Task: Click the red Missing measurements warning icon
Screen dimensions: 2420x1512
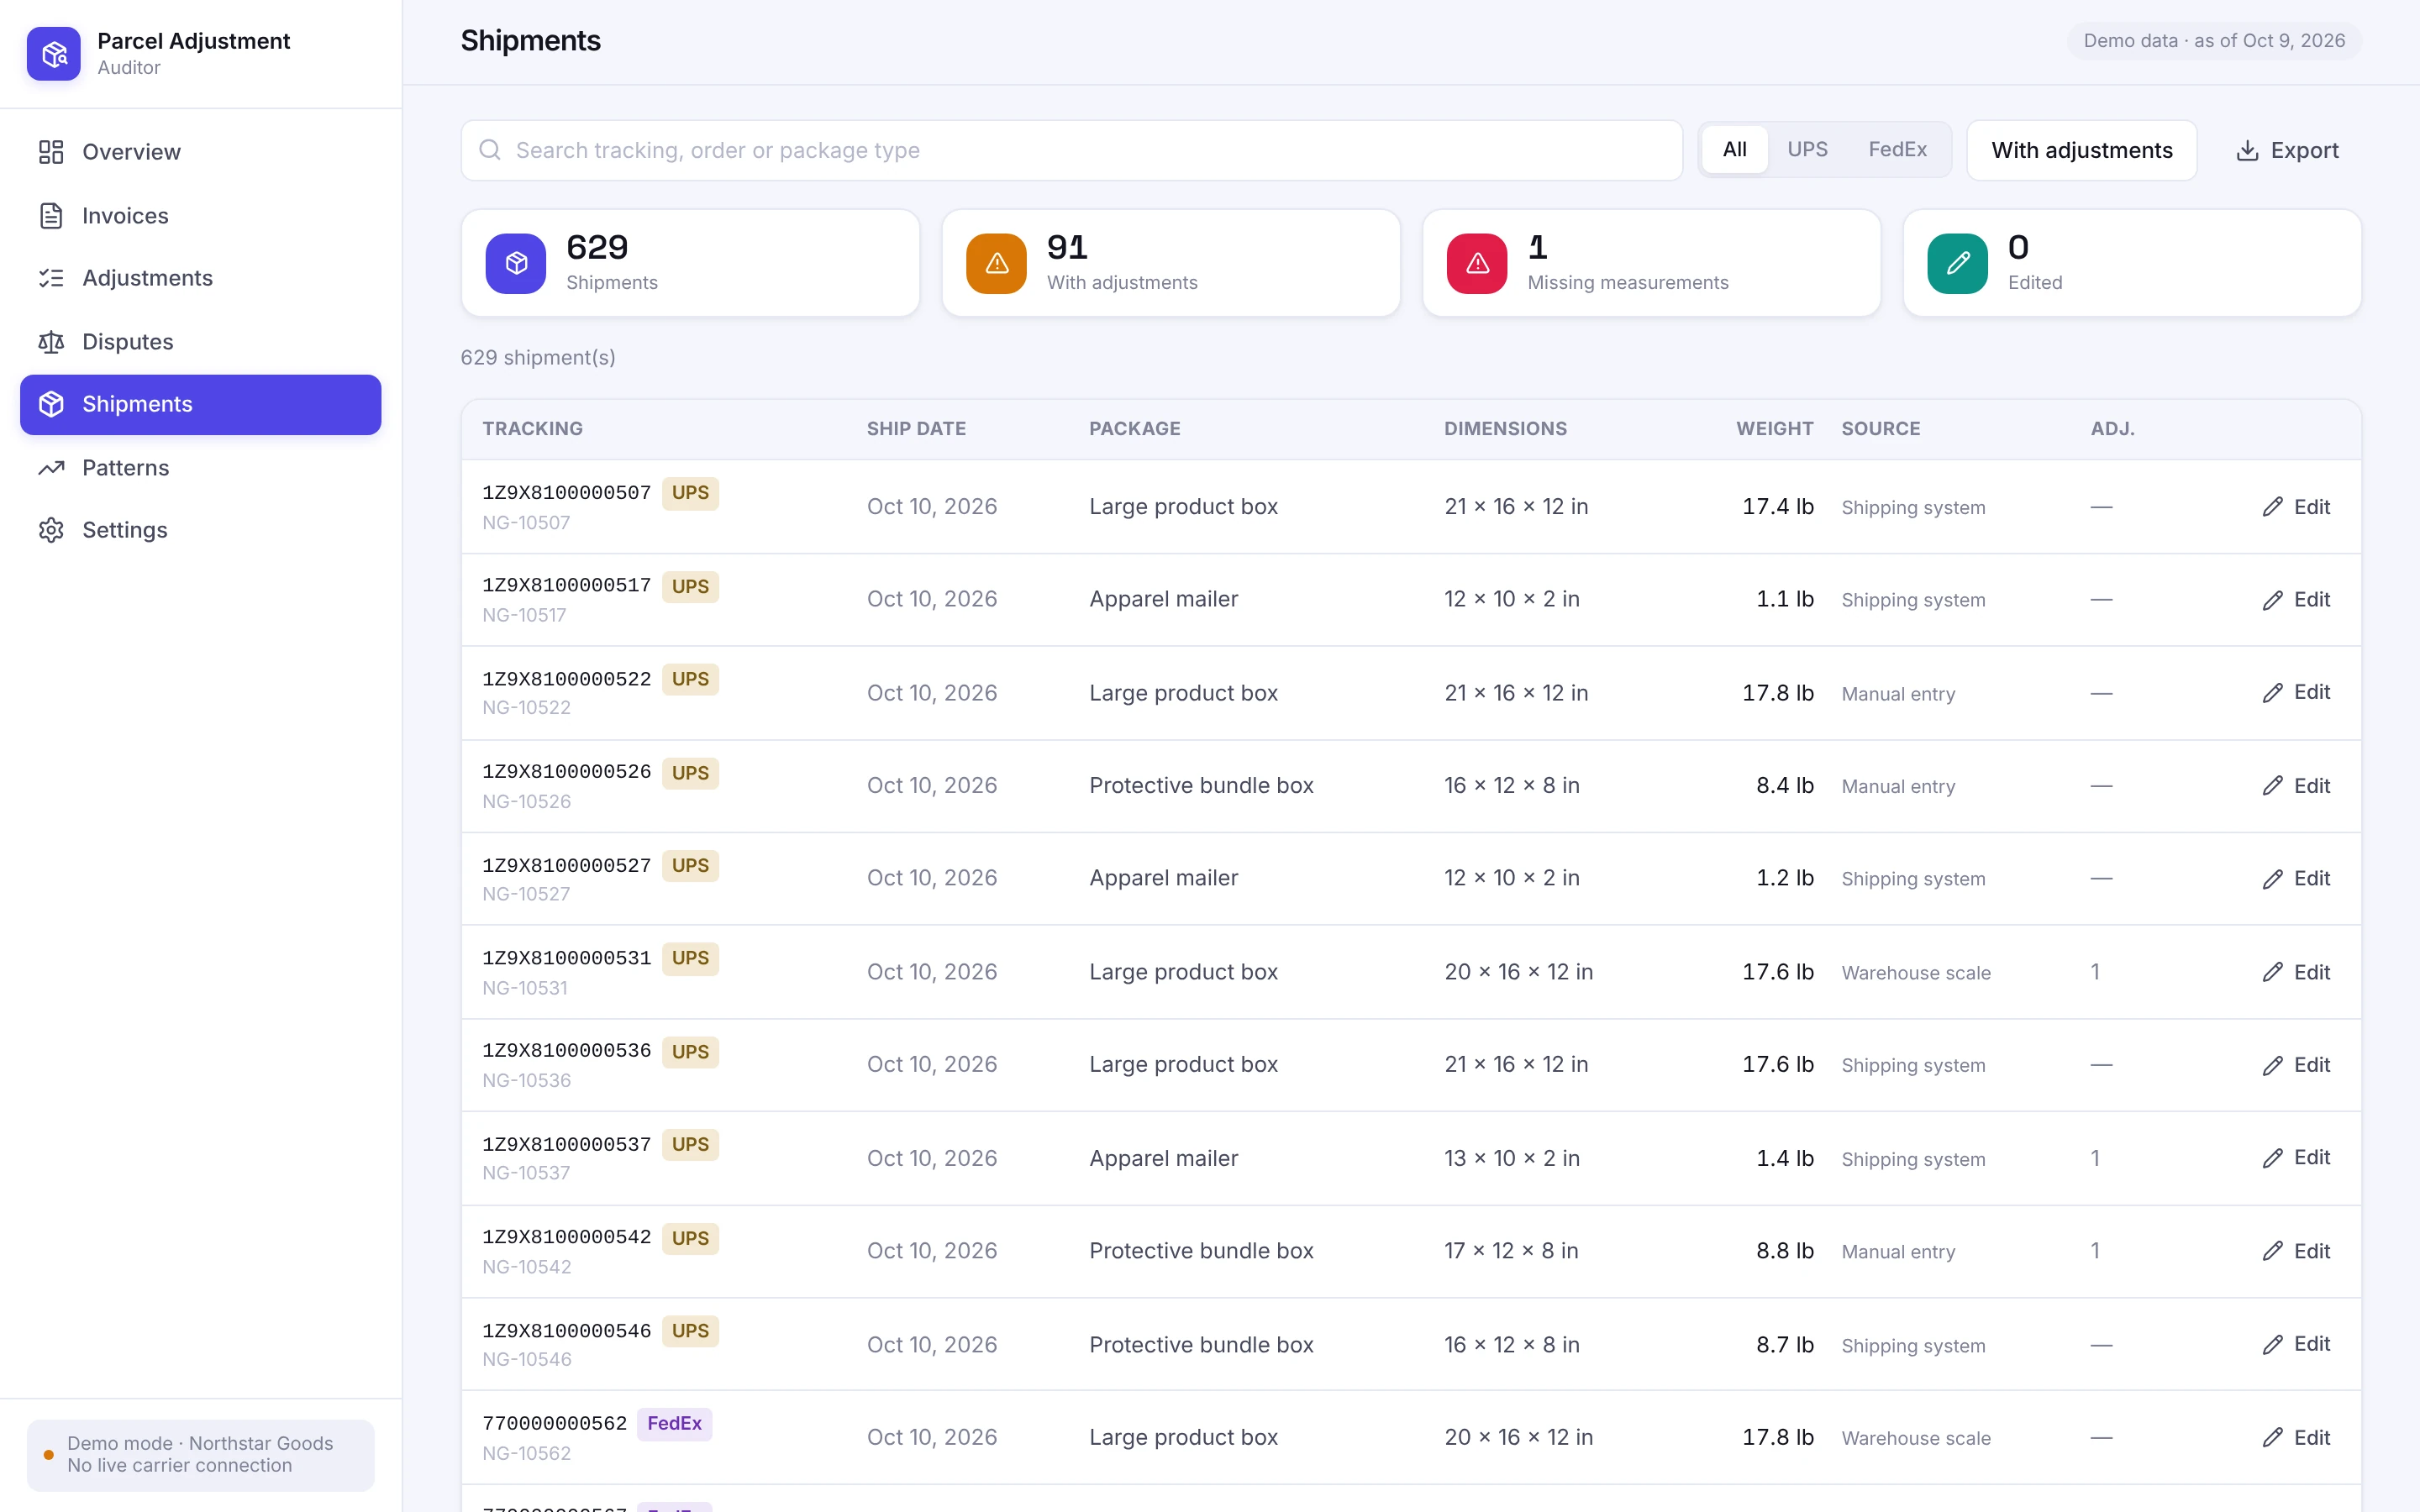Action: tap(1477, 263)
